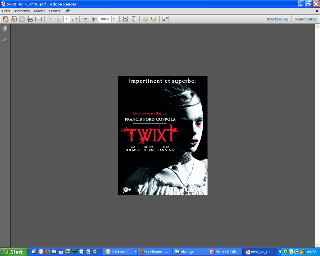
Task: Zoom out with the minus button
Action: pos(85,19)
